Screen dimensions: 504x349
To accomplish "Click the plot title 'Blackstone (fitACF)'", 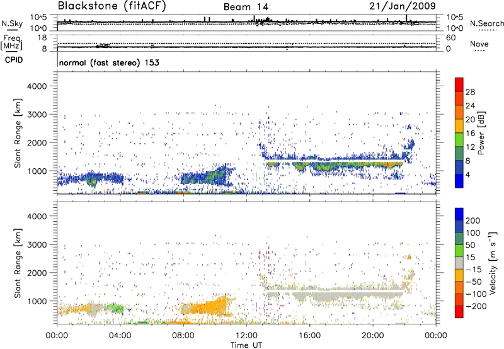I will (112, 6).
